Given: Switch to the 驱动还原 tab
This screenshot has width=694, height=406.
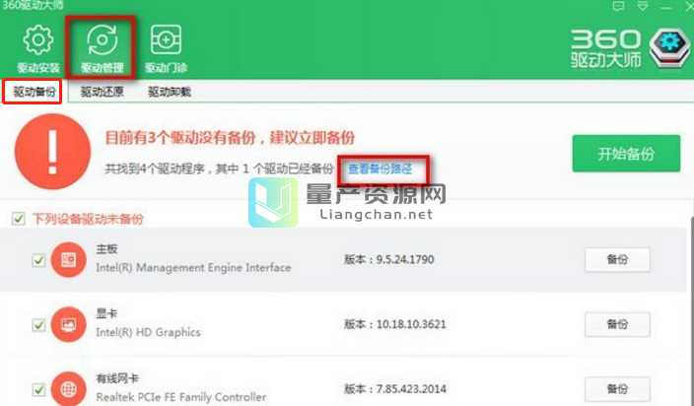Looking at the screenshot, I should click(x=102, y=92).
